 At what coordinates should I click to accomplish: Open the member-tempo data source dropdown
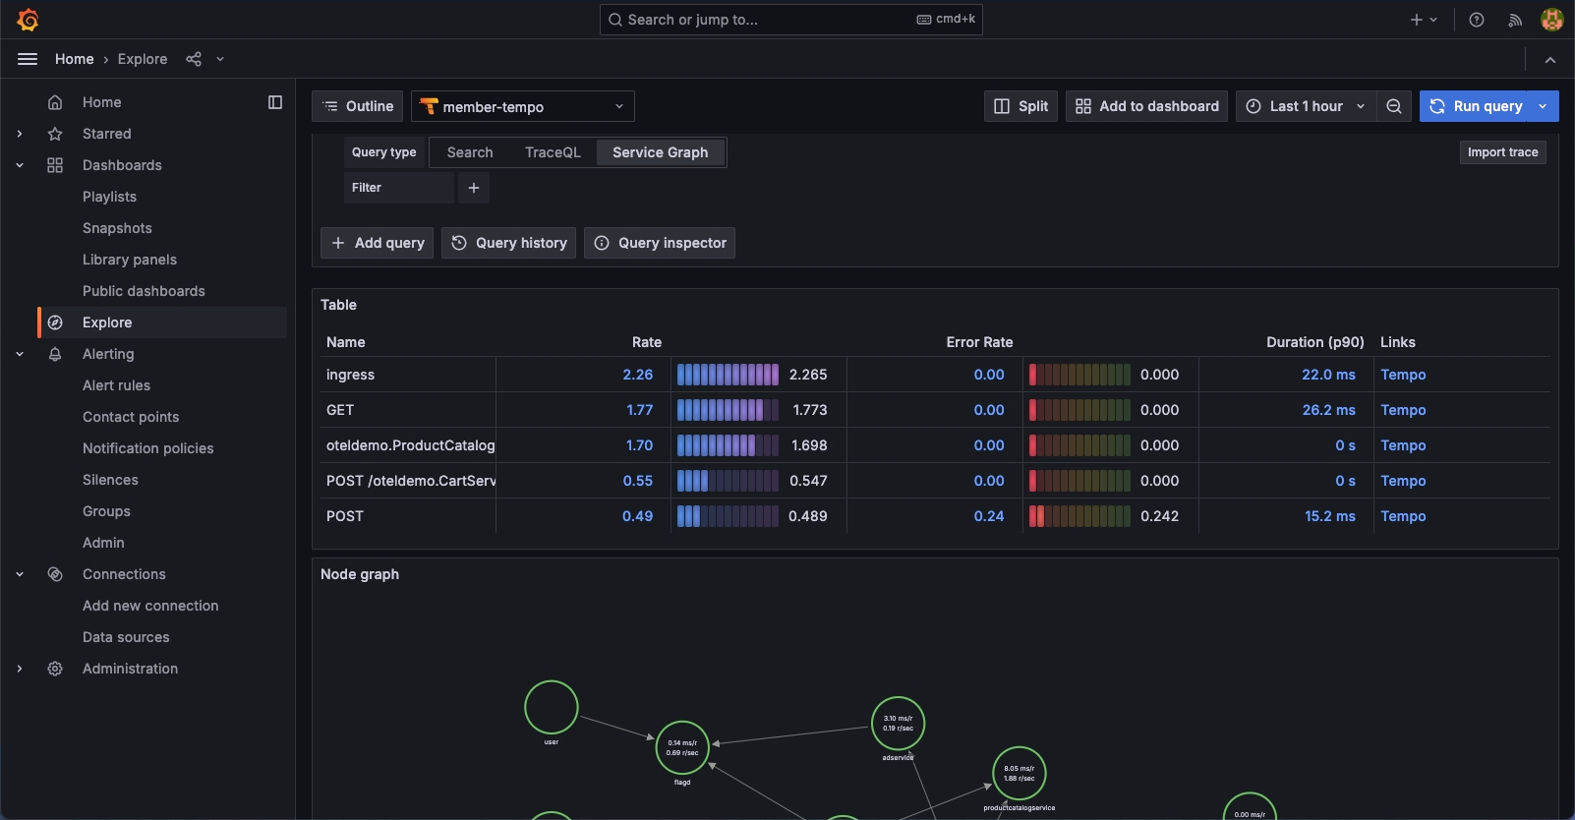(x=522, y=106)
